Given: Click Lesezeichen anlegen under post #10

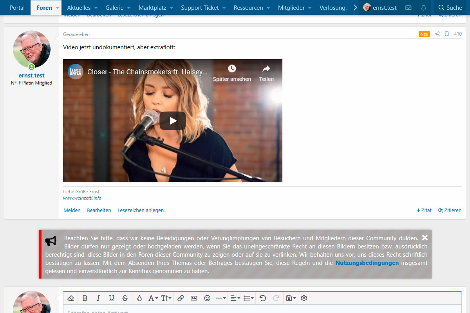Looking at the screenshot, I should tap(141, 210).
